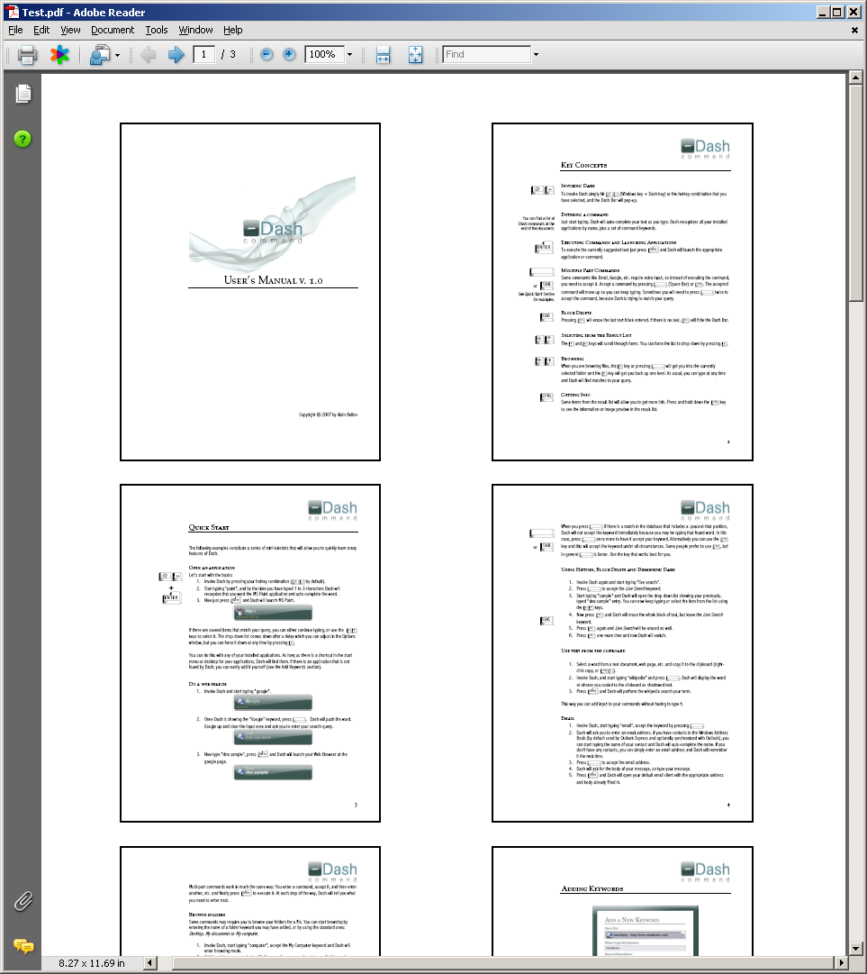This screenshot has height=974, width=867.
Task: Click the green How To help icon
Action: 23,139
